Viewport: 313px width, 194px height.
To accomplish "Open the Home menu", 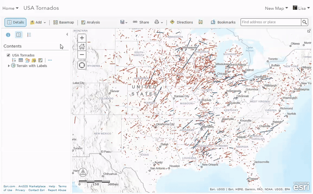I will tap(10, 8).
